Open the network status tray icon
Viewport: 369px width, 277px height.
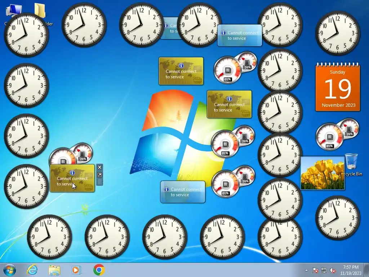(324, 270)
